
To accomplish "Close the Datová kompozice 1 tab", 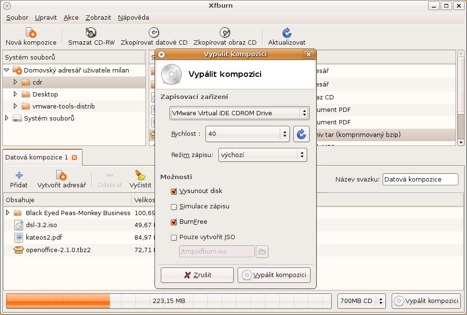I will click(74, 157).
